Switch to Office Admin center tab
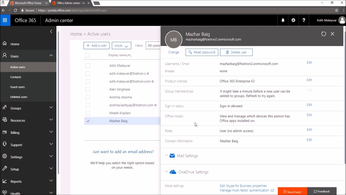This screenshot has width=346, height=195. 70,3
